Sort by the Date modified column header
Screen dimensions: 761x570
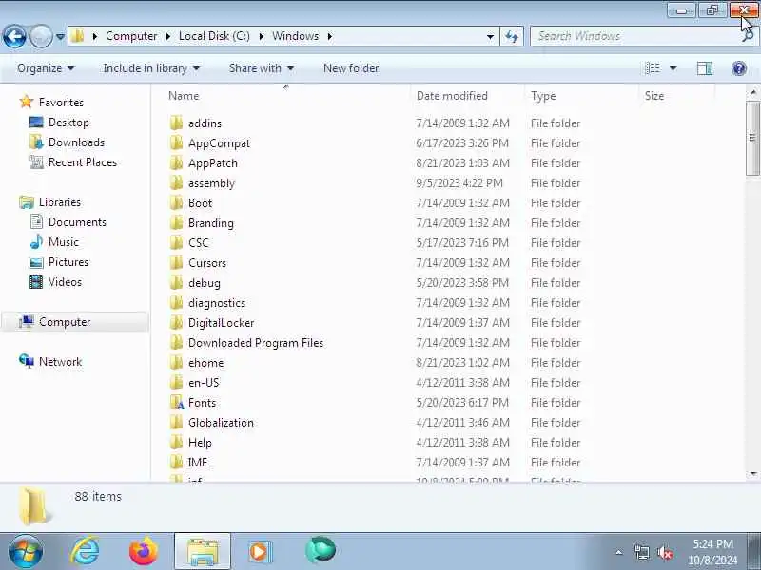[467, 96]
